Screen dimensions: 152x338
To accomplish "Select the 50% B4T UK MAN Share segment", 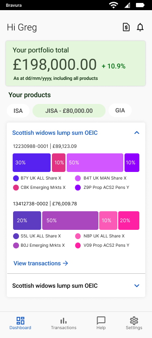I will [95, 163].
